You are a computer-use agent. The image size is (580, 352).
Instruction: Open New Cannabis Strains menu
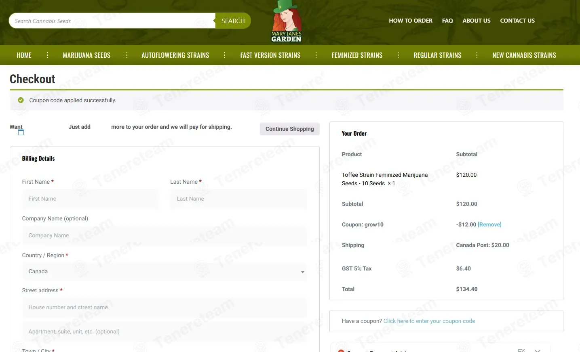pyautogui.click(x=524, y=55)
